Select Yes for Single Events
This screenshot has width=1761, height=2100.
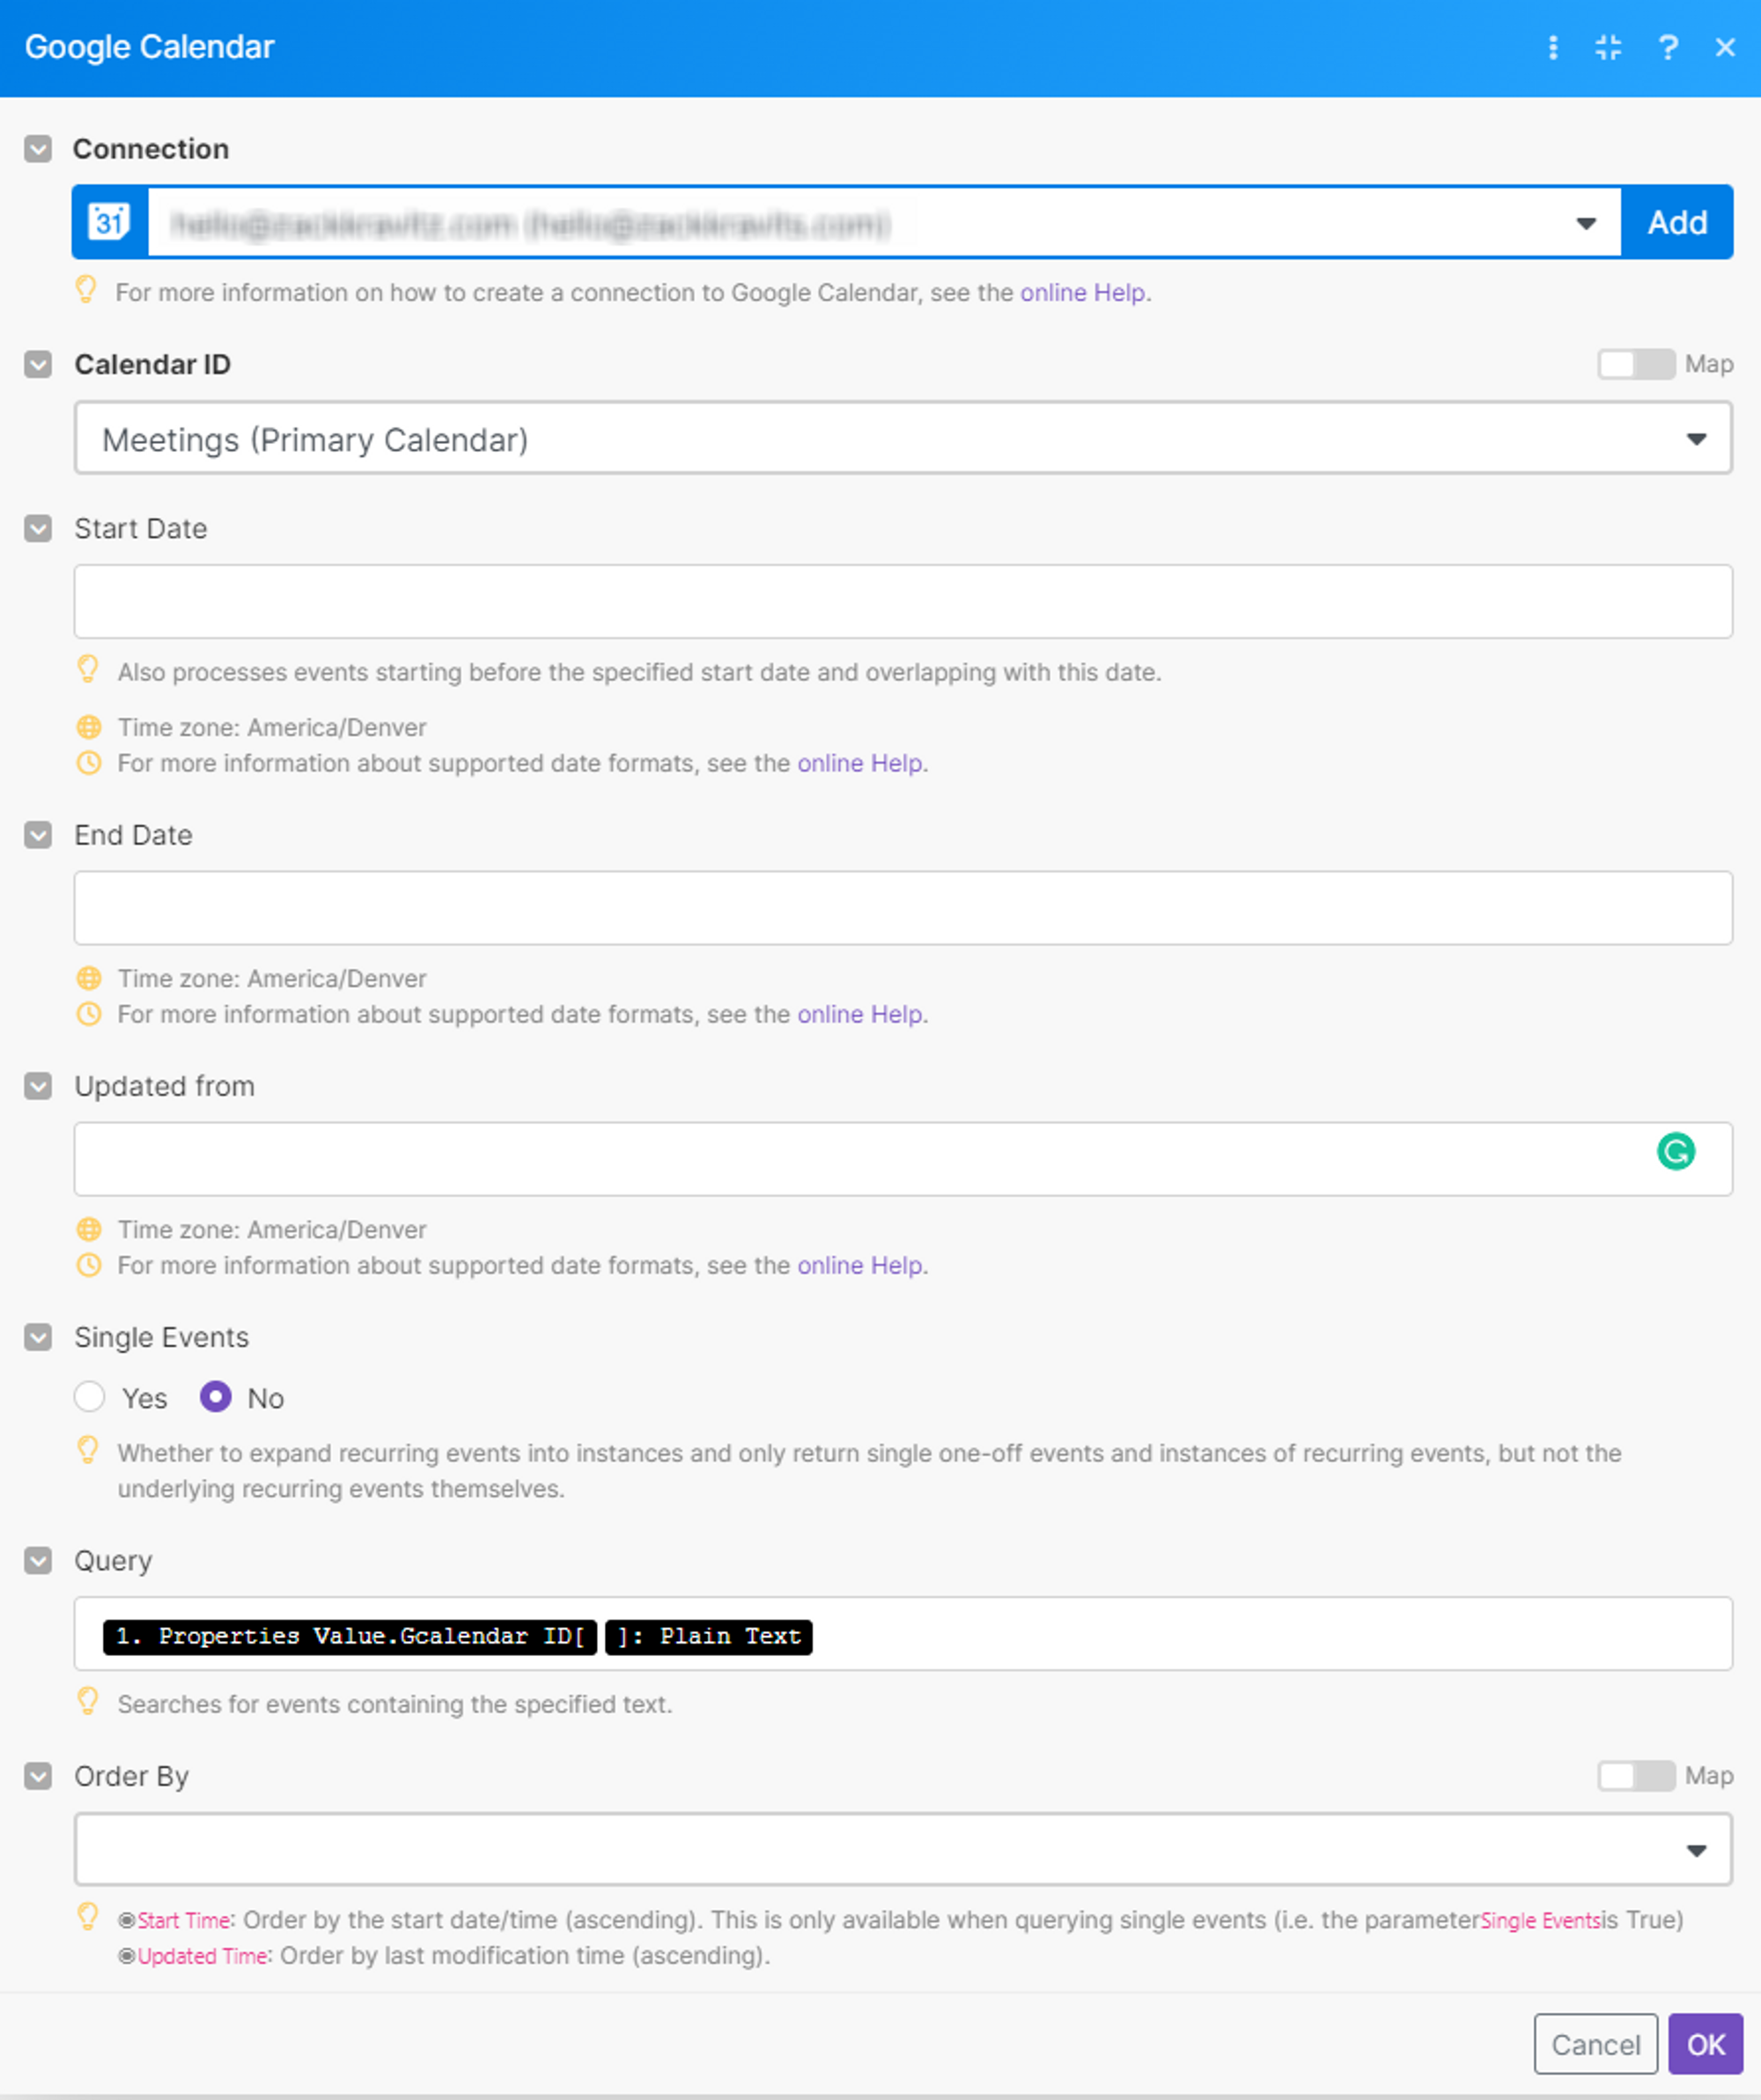pos(90,1396)
